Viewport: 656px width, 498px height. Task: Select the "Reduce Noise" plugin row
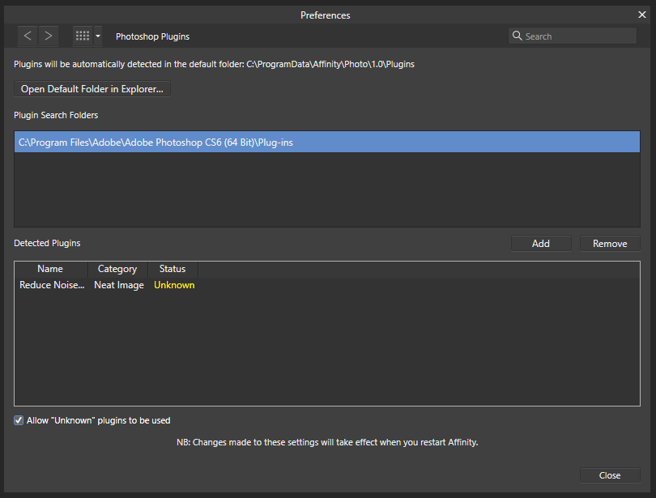click(52, 285)
